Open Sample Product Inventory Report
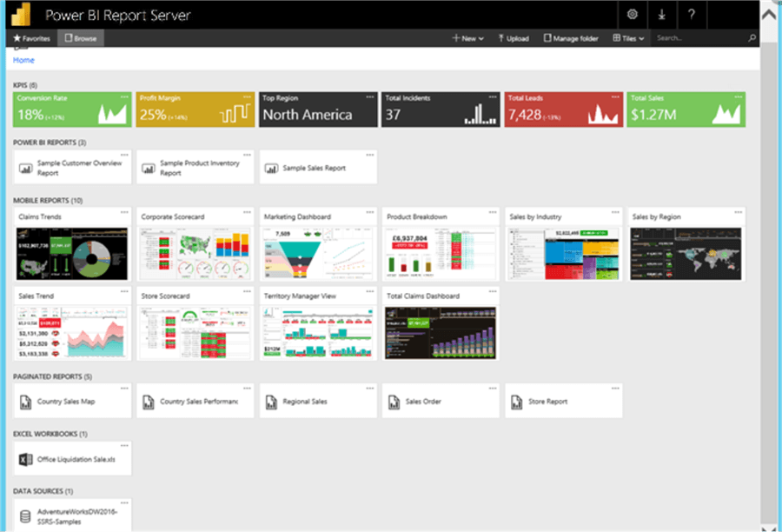Viewport: 782px width, 532px height. pos(195,167)
